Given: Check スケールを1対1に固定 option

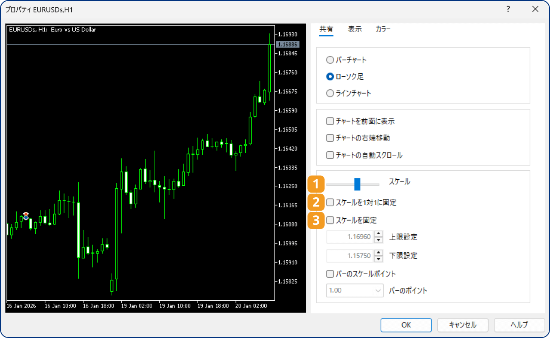Looking at the screenshot, I should click(x=330, y=202).
